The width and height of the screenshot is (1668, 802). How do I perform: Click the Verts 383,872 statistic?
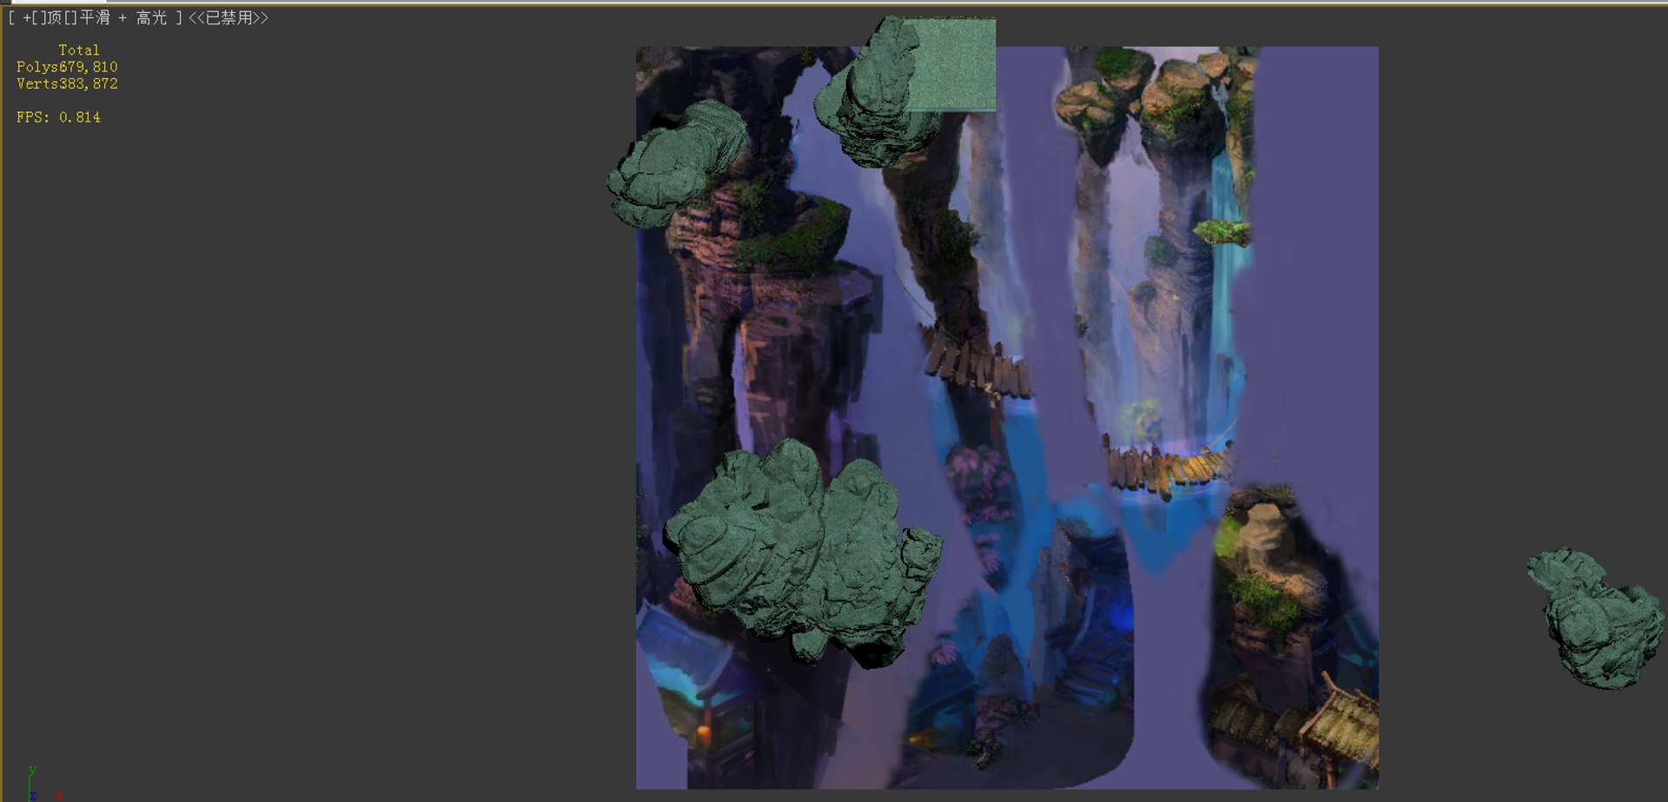[x=67, y=83]
